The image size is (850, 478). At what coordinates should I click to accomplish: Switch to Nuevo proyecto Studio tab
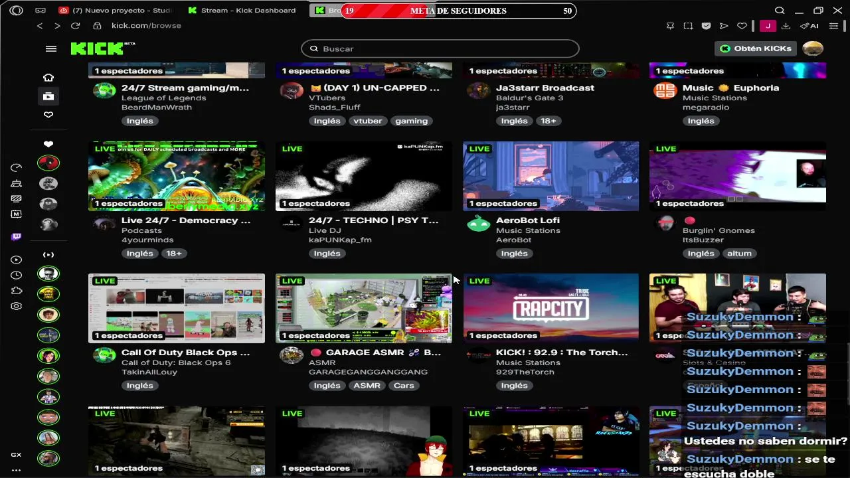(114, 11)
